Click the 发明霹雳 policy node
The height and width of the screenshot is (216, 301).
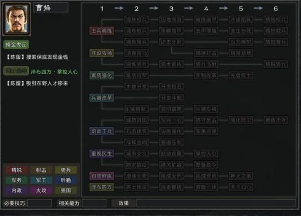171,109
